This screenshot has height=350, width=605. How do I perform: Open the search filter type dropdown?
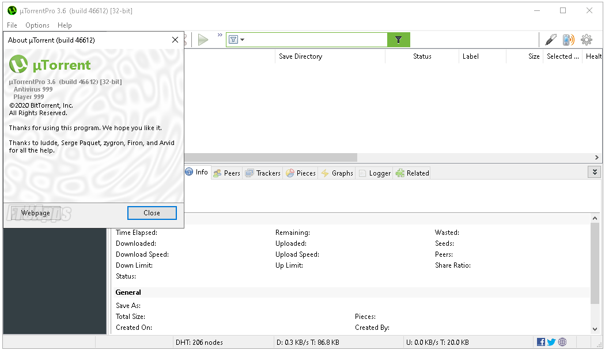coord(236,40)
